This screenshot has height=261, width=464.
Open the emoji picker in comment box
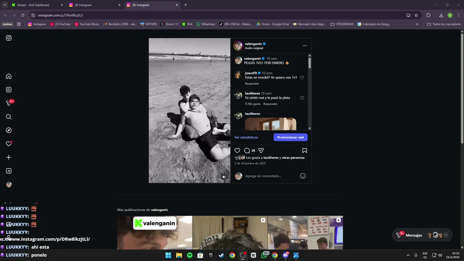(x=303, y=176)
